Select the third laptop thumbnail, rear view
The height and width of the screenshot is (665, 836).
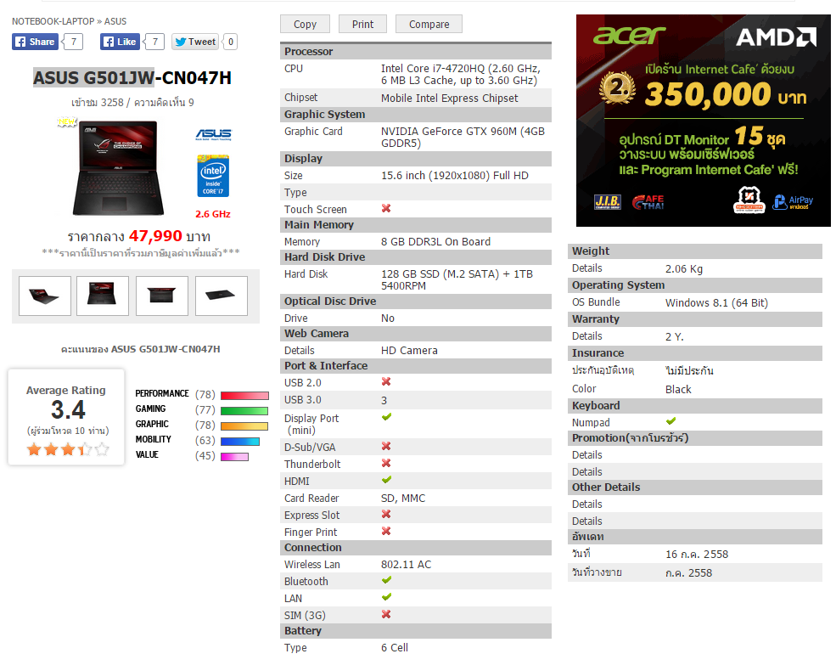click(x=162, y=296)
